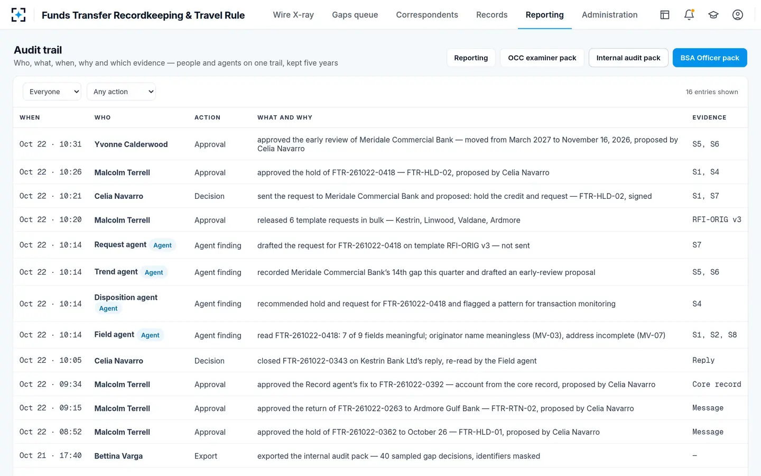Open the notifications bell

(689, 15)
